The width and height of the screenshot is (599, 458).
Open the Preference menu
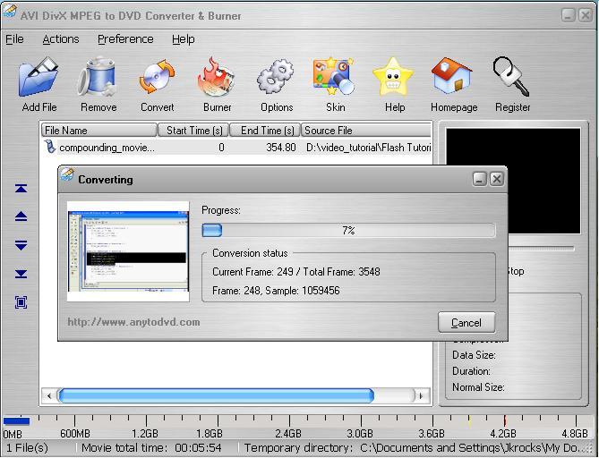pos(125,39)
